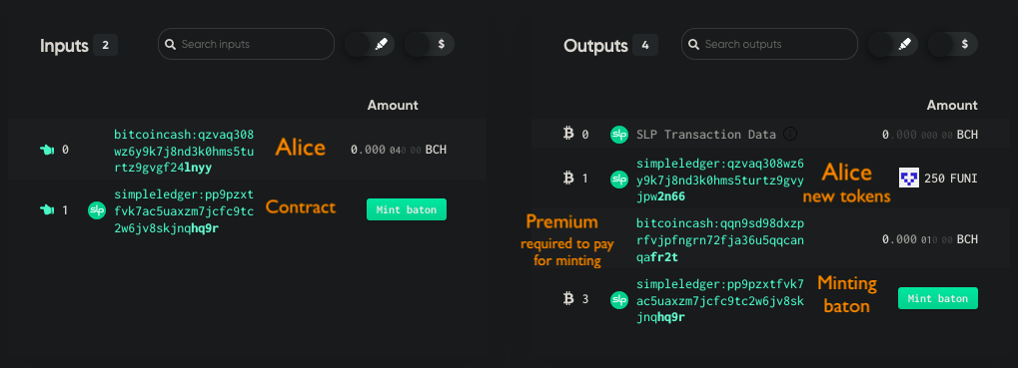The width and height of the screenshot is (1018, 368).
Task: Click the magnifier icon in Search outputs
Action: pyautogui.click(x=693, y=44)
